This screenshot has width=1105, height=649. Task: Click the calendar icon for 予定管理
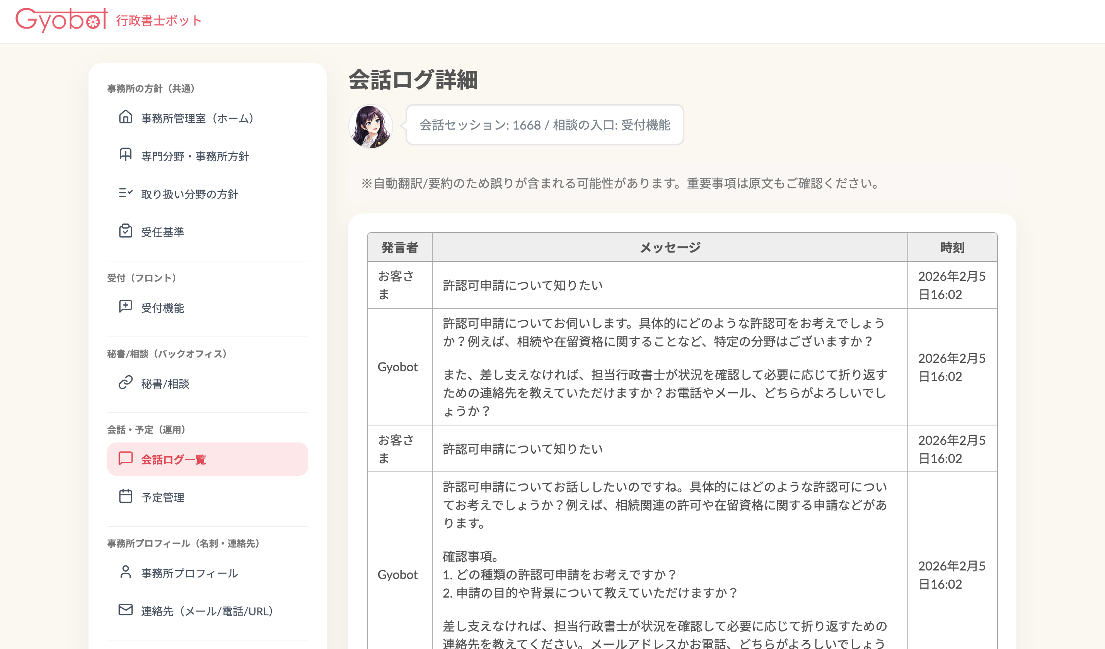pyautogui.click(x=125, y=496)
